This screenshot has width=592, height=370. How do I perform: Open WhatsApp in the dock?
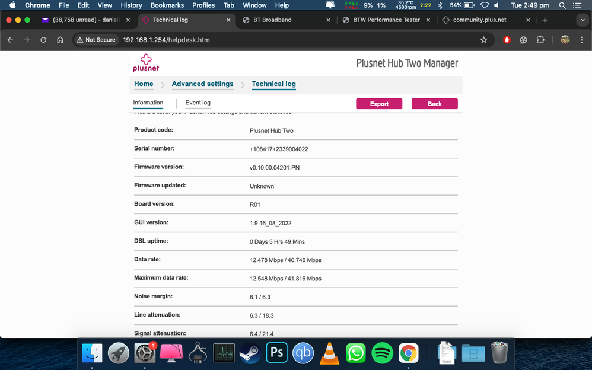355,353
